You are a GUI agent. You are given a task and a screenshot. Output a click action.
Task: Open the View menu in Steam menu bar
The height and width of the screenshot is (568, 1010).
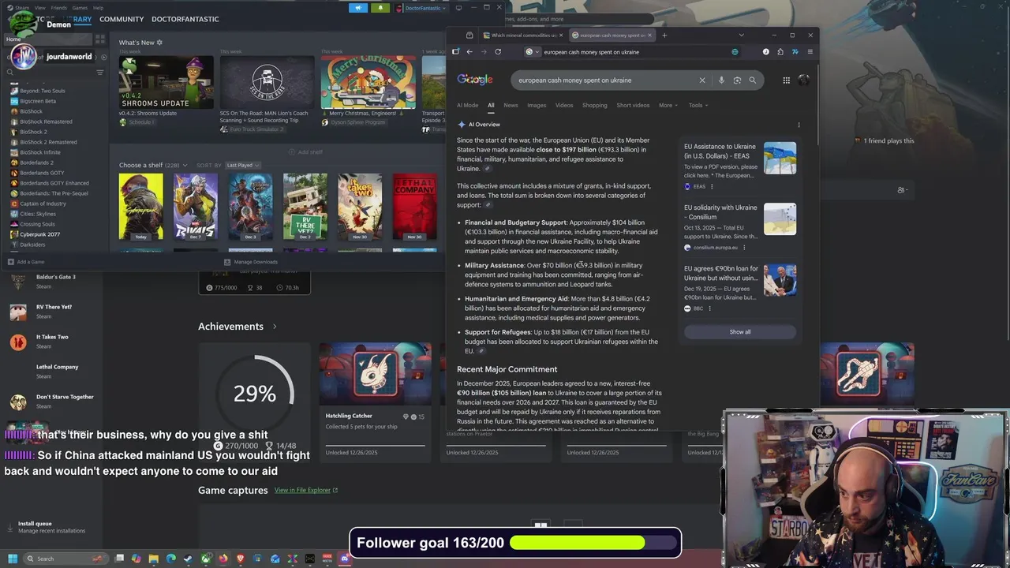click(41, 8)
